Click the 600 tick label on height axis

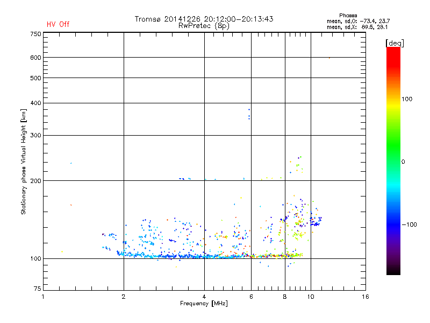pos(35,58)
